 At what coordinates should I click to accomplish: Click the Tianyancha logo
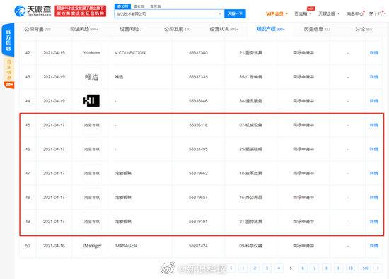pos(33,11)
